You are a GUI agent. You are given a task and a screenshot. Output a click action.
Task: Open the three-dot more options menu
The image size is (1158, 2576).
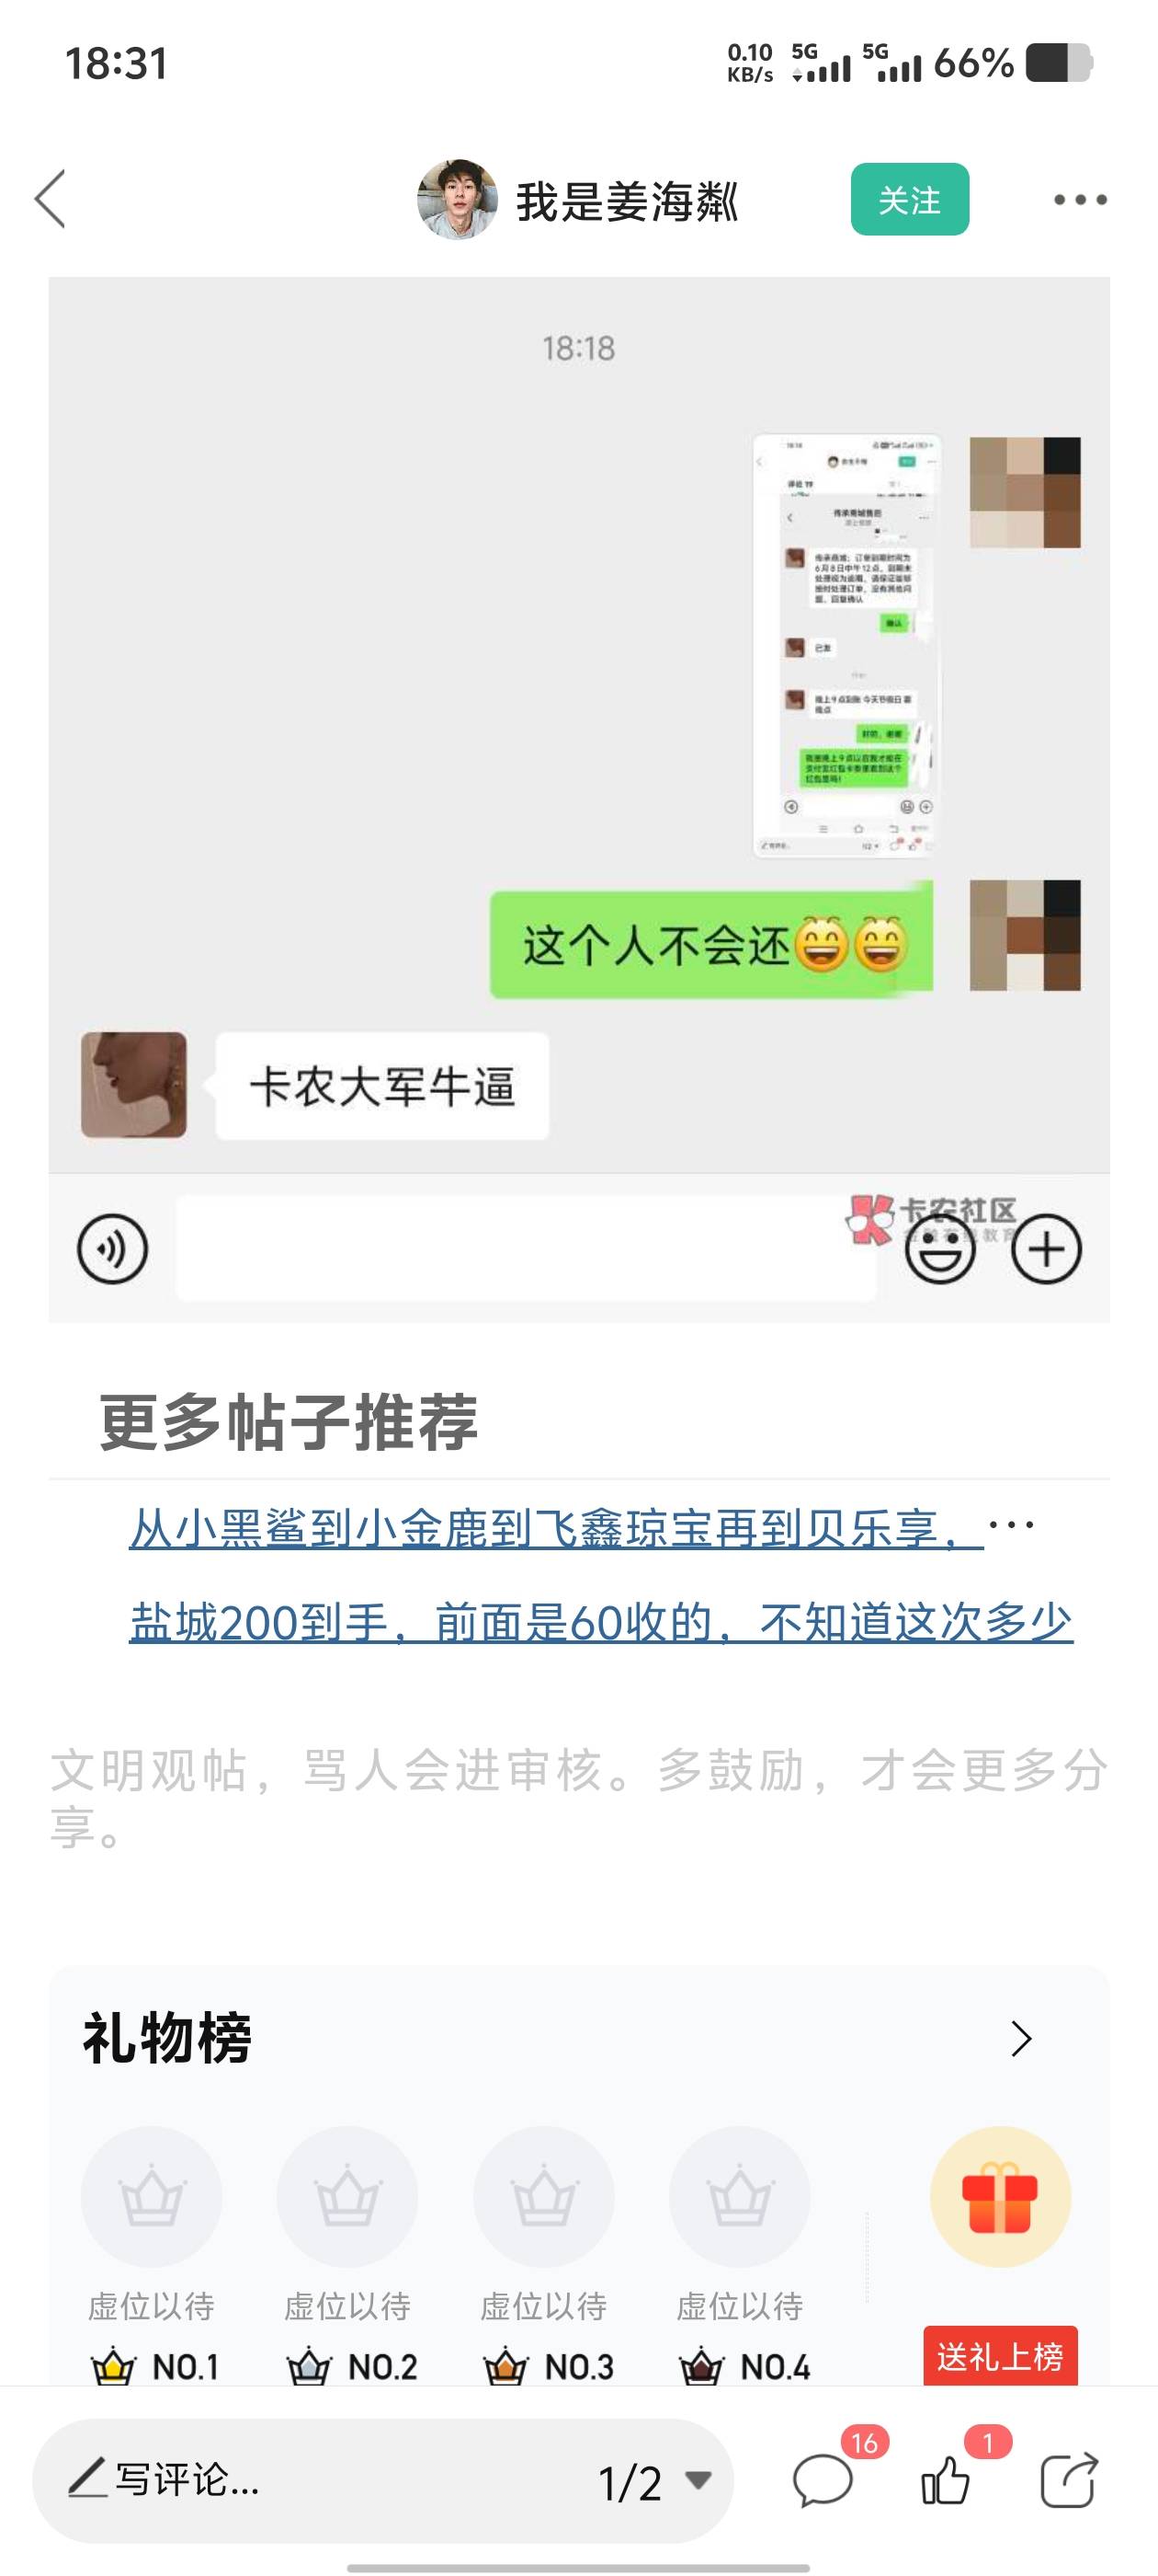[x=1080, y=200]
